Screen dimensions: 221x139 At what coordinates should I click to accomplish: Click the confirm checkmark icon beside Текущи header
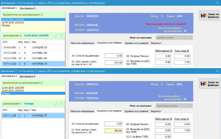click(56, 104)
